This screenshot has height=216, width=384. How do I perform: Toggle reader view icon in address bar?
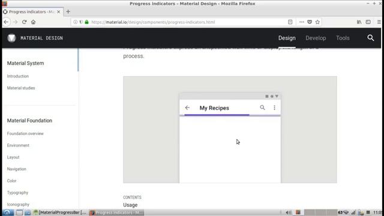[290, 22]
